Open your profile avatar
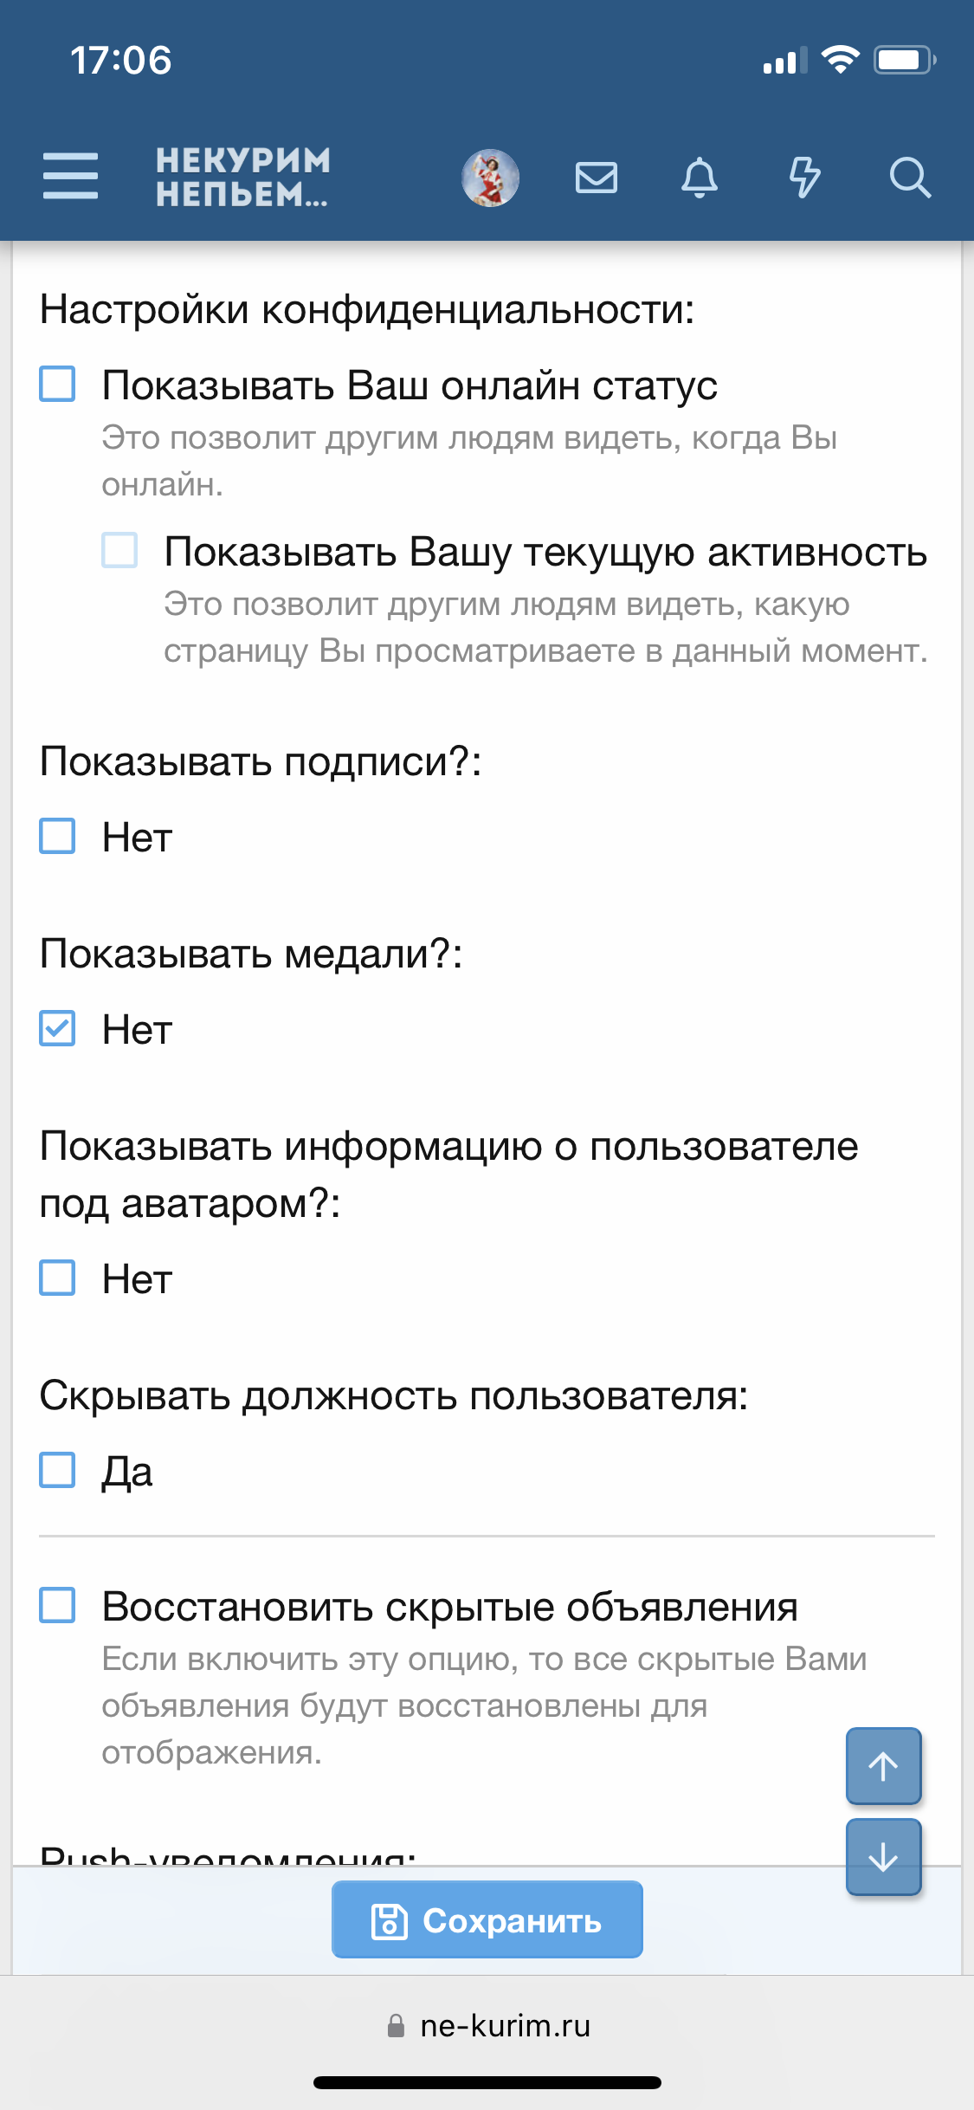Screen dimensions: 974x2110 [x=490, y=178]
